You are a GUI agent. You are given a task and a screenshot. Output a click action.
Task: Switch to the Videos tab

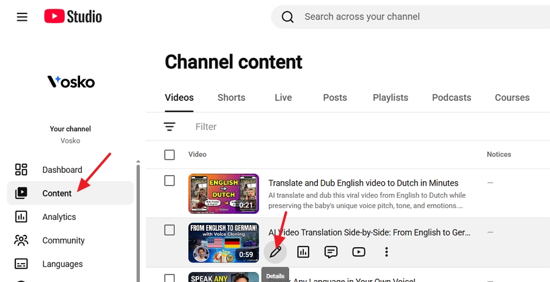pos(179,98)
